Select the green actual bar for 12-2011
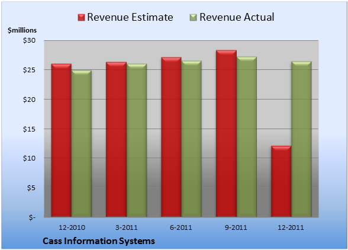 tap(301, 139)
